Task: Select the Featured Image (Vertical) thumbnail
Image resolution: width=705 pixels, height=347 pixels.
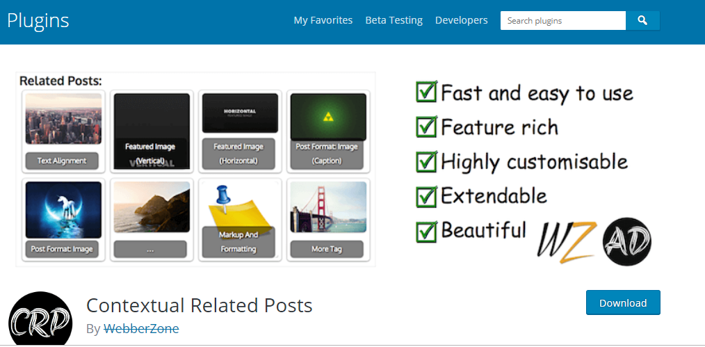Action: pos(152,131)
